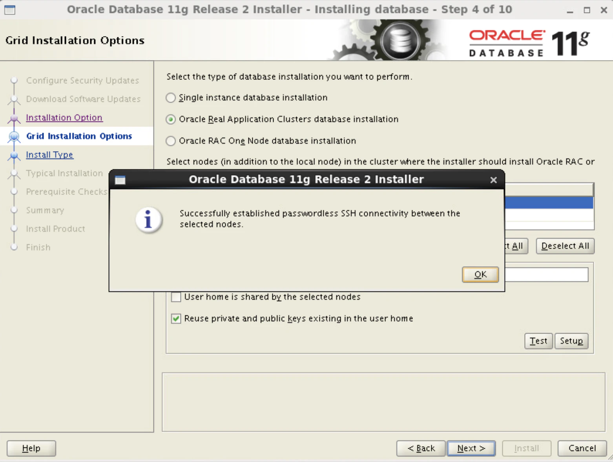This screenshot has width=613, height=462.
Task: Click the Install Product step text
Action: click(56, 229)
